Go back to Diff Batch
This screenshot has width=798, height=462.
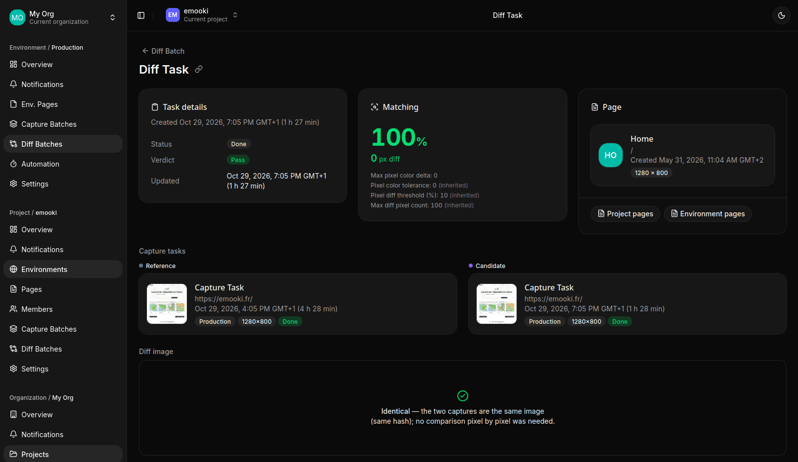[163, 51]
